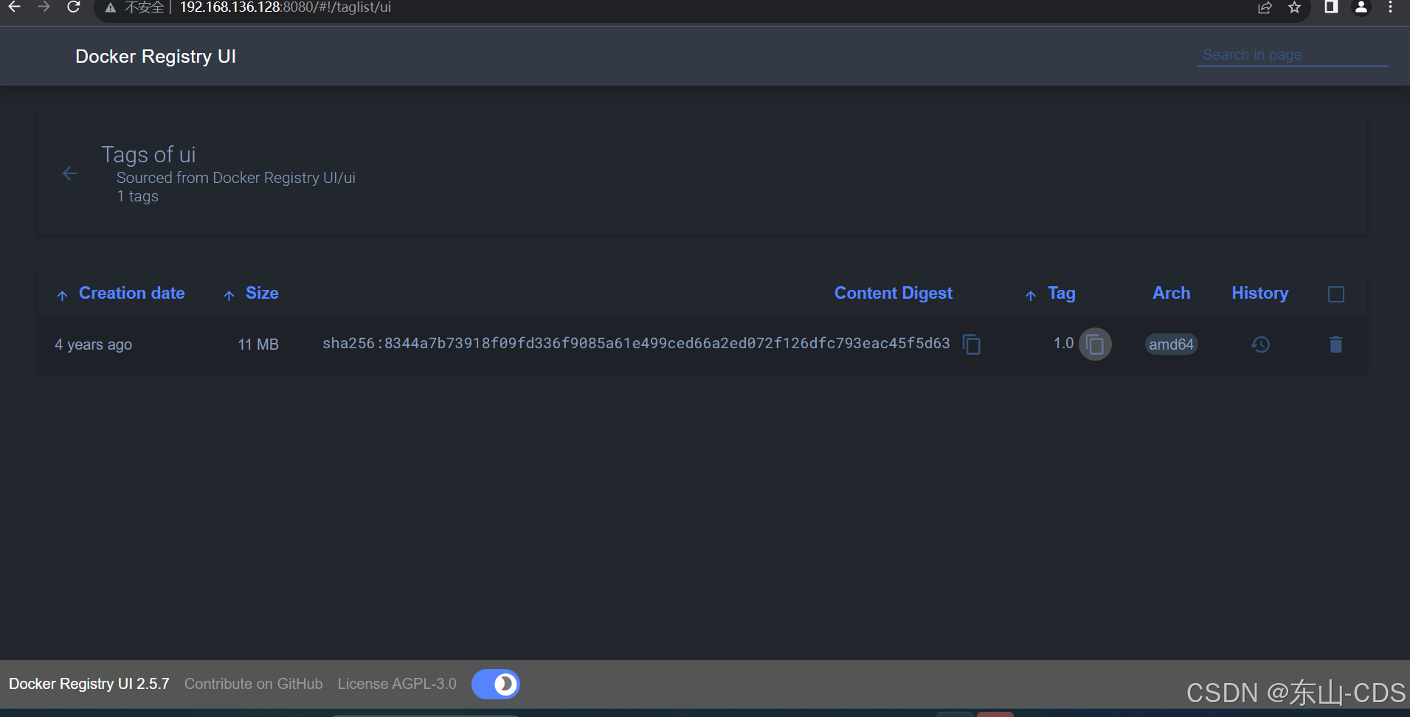Open the history of tag 1.0
The width and height of the screenshot is (1410, 717).
[1260, 344]
